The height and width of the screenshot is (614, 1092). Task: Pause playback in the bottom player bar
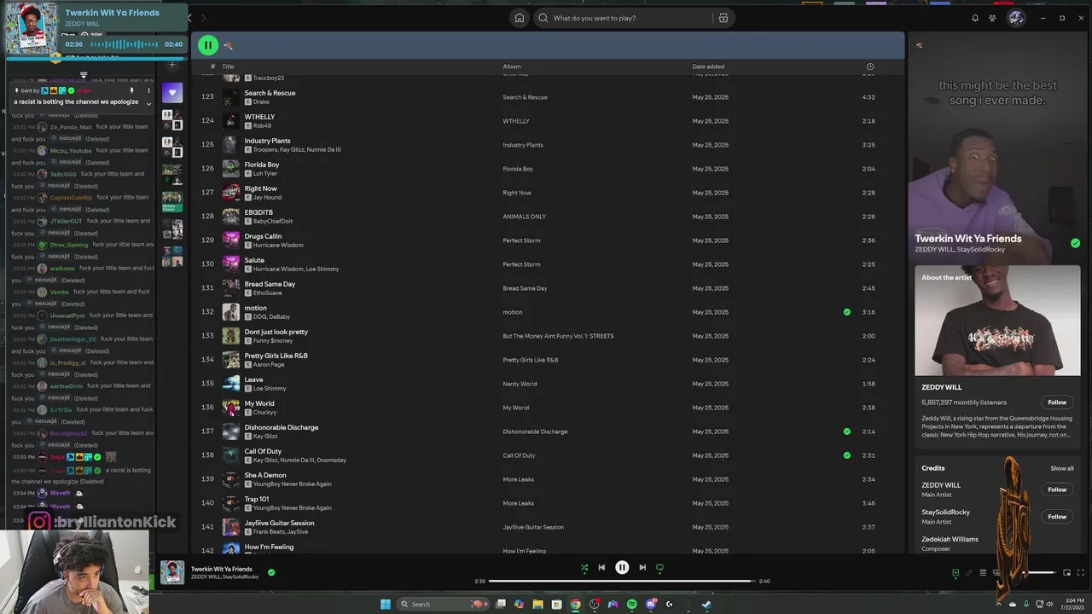click(x=622, y=567)
